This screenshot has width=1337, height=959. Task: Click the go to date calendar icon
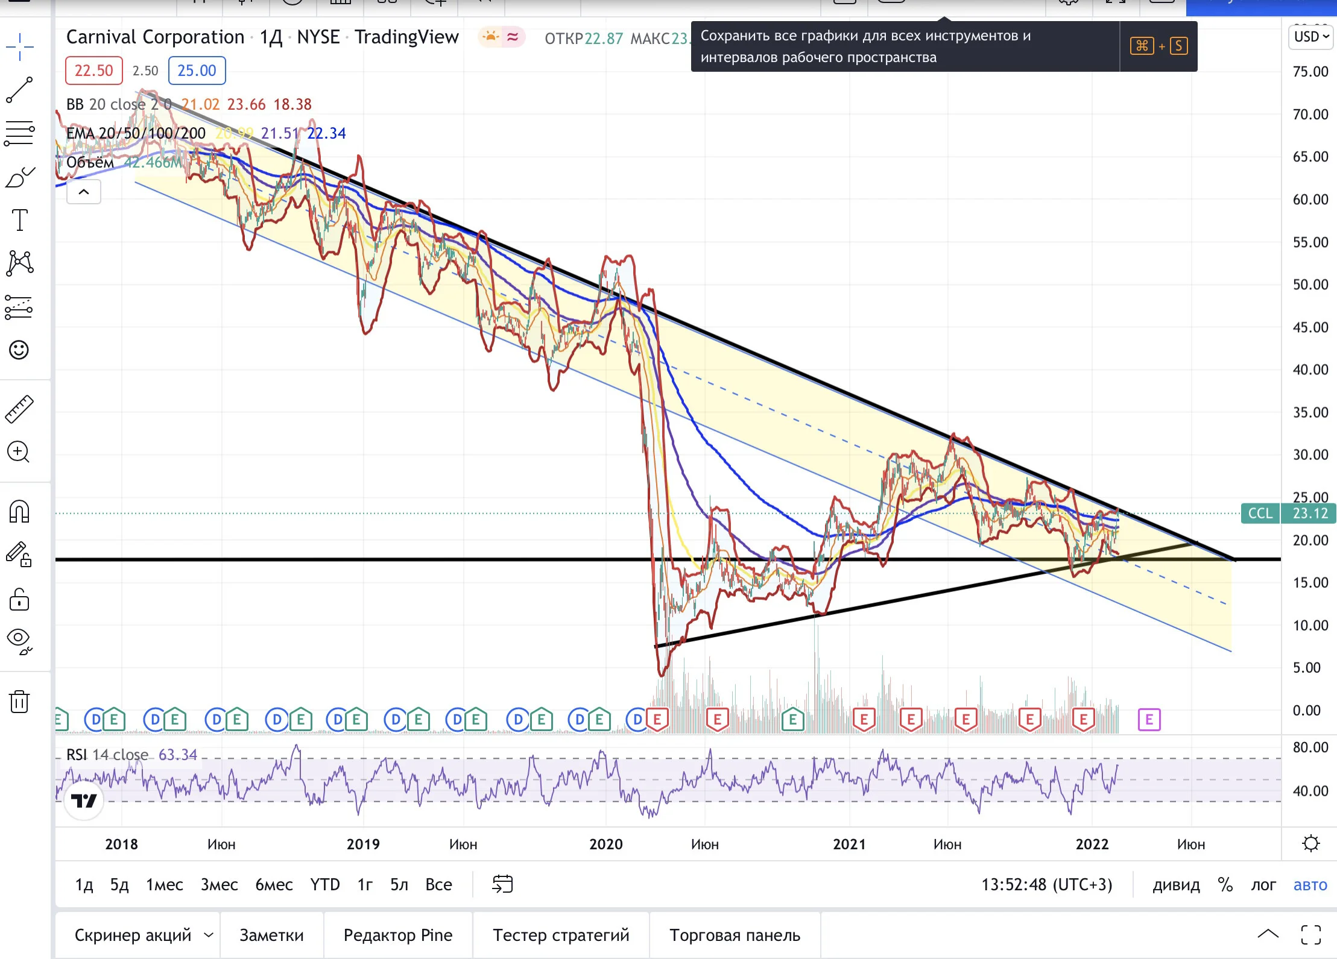point(502,884)
